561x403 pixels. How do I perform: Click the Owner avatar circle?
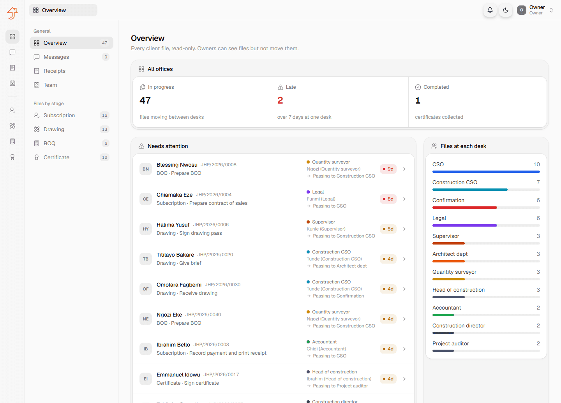[522, 10]
